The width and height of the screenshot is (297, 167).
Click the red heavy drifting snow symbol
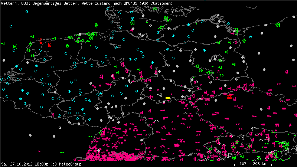(229, 97)
